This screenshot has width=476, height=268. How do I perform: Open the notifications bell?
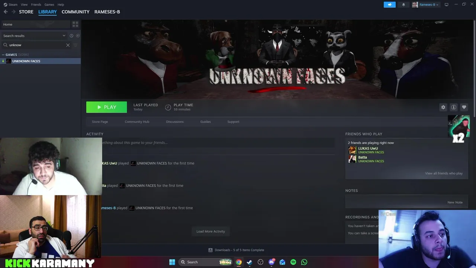(403, 4)
